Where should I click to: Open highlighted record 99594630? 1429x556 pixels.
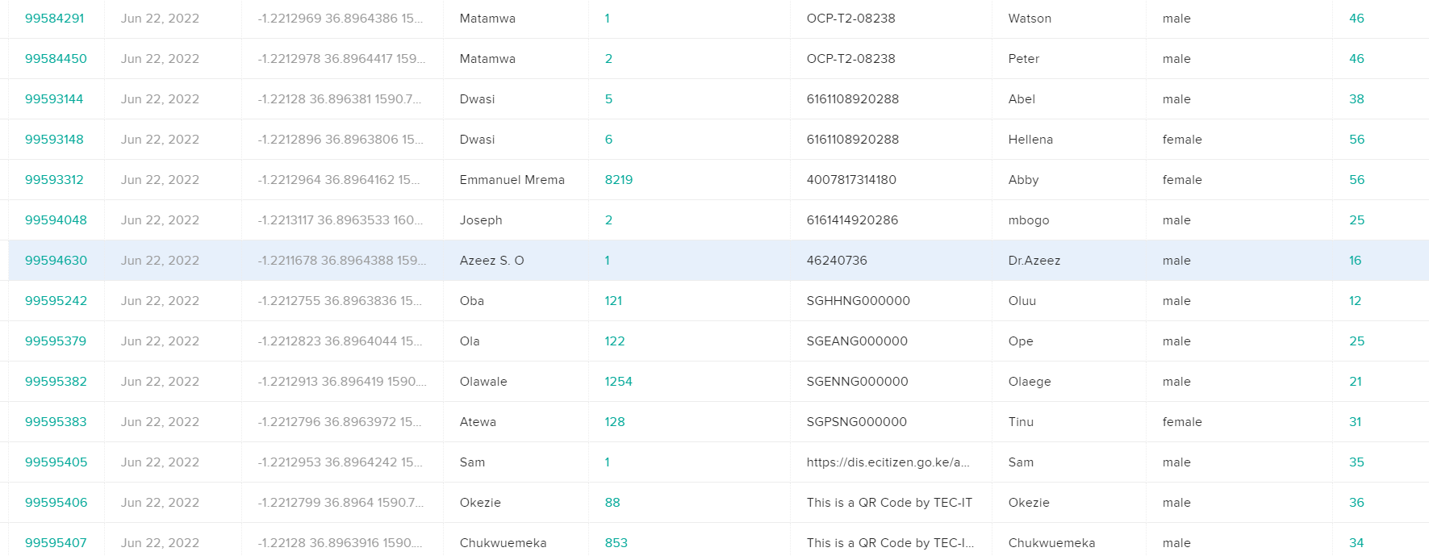point(56,261)
